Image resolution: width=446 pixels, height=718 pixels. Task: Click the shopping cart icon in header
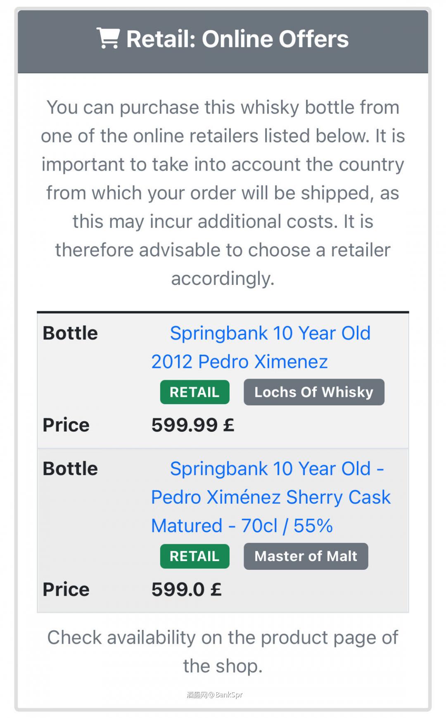(108, 38)
